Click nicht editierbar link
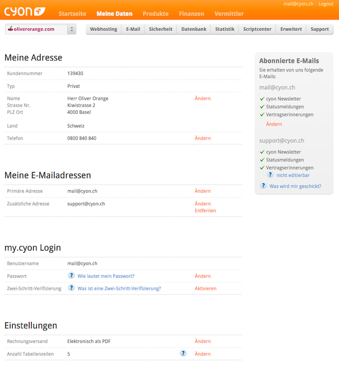The image size is (339, 366). coord(293,175)
